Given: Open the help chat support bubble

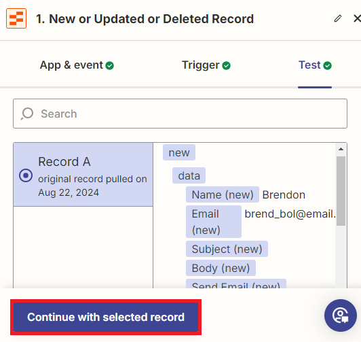Looking at the screenshot, I should pos(341,315).
